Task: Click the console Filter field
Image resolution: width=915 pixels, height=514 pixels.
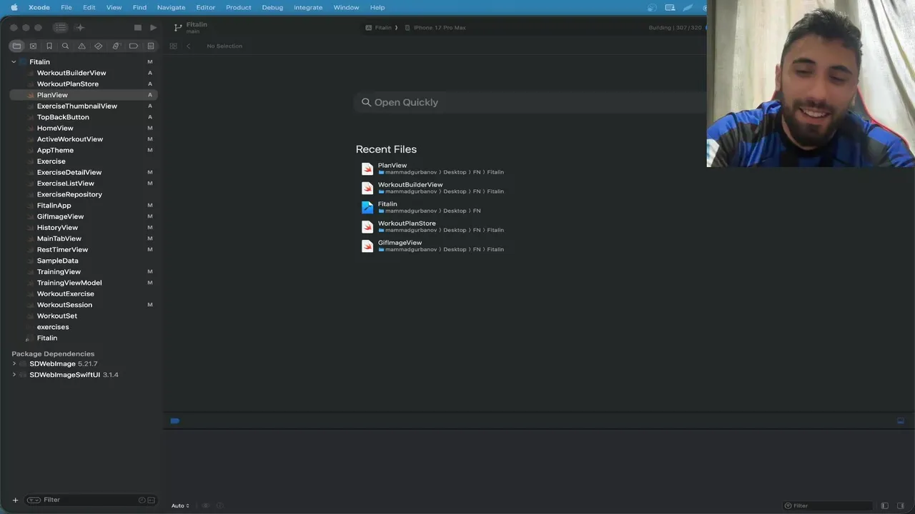Action: (829, 505)
